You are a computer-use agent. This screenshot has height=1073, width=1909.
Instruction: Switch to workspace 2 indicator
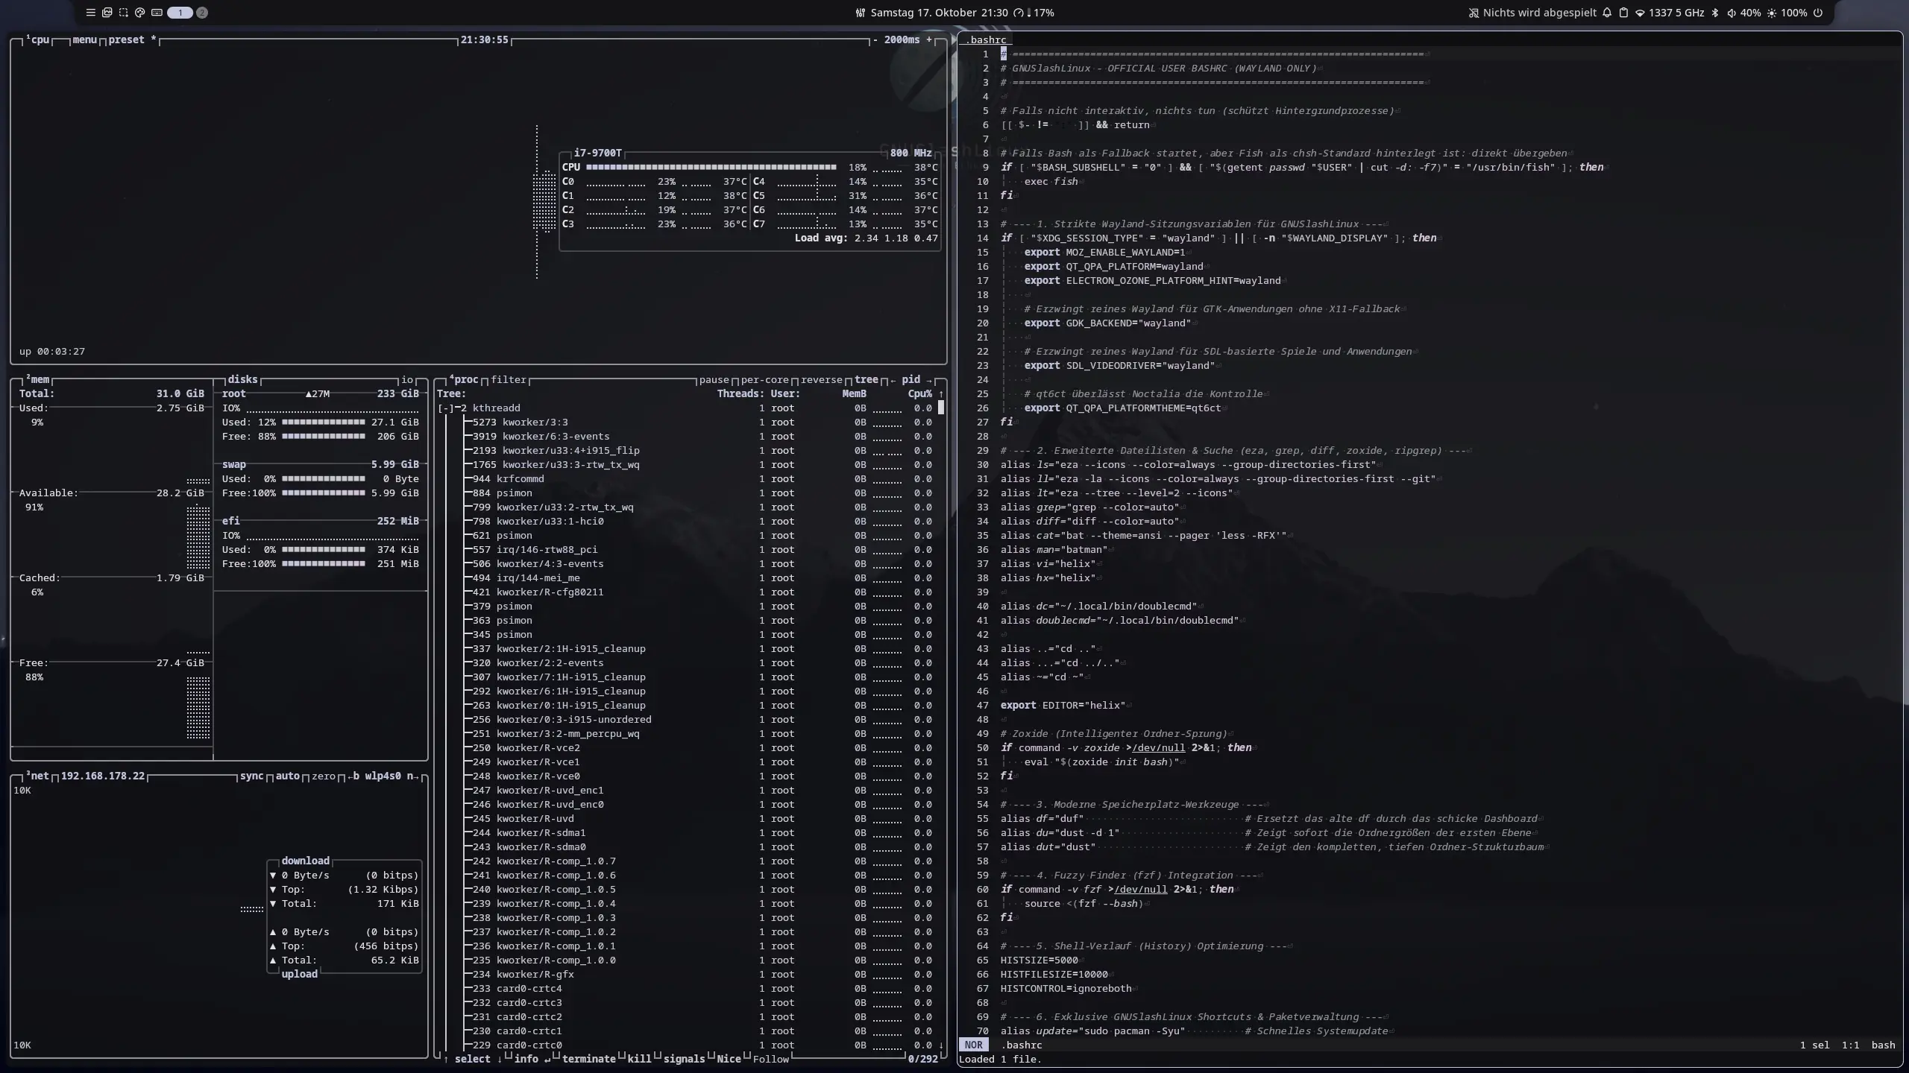coord(202,13)
